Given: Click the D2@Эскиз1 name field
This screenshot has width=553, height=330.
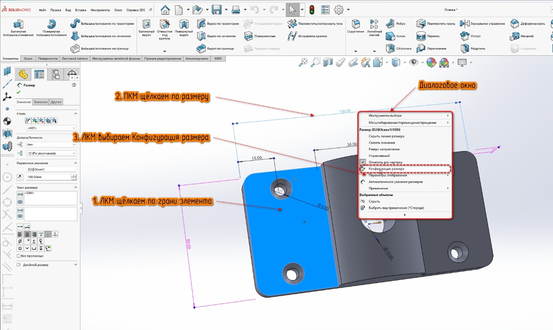Looking at the screenshot, I should click(51, 170).
